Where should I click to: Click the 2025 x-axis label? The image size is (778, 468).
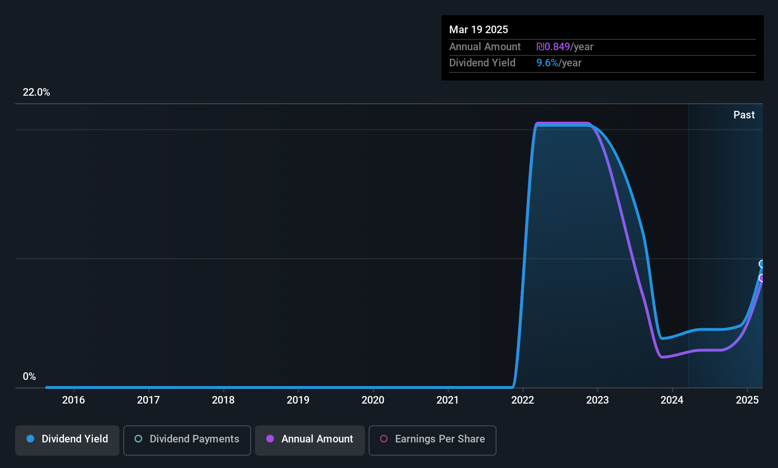(747, 400)
